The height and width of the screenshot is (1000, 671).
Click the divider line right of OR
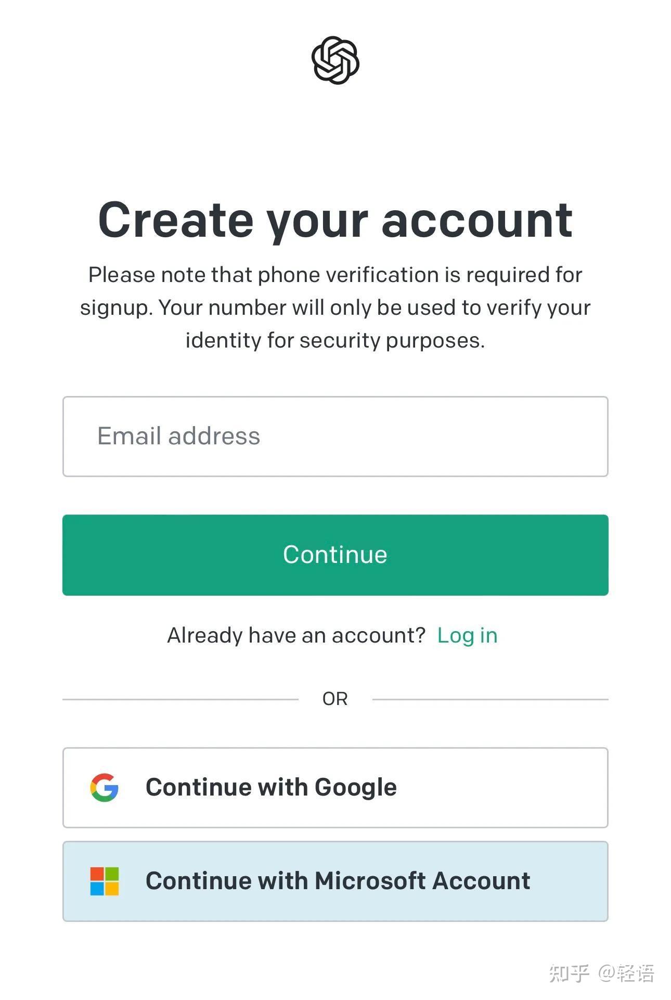tap(490, 699)
